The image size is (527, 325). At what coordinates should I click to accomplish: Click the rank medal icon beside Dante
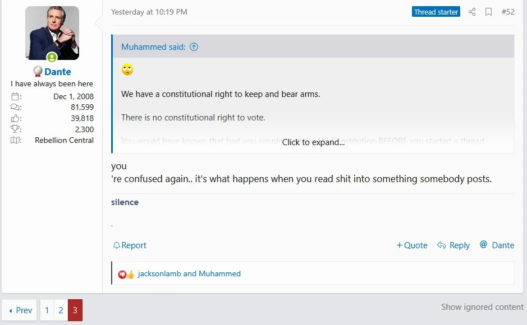38,71
